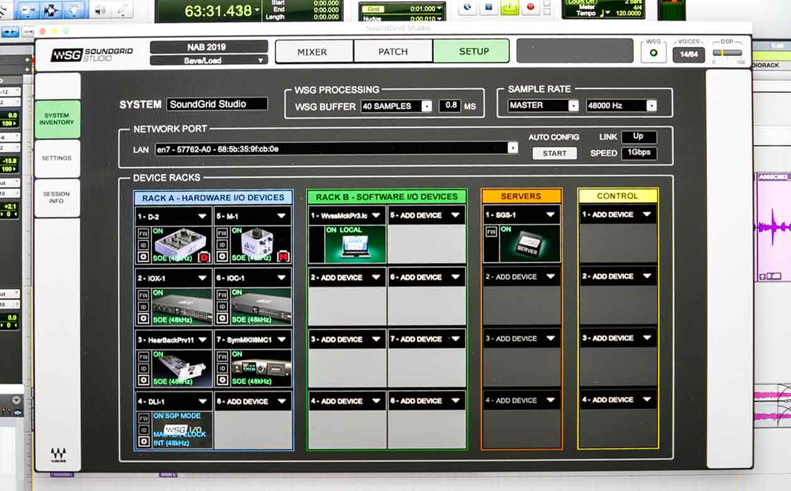Open the Session Info side tab

tap(57, 198)
